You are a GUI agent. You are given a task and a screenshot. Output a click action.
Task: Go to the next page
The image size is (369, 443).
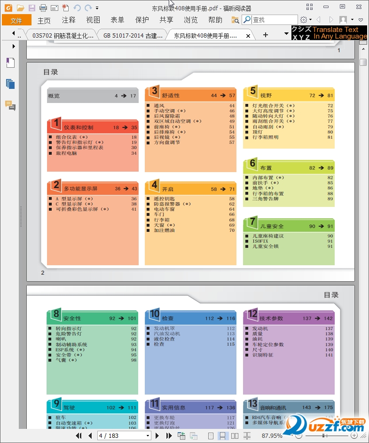point(157,435)
